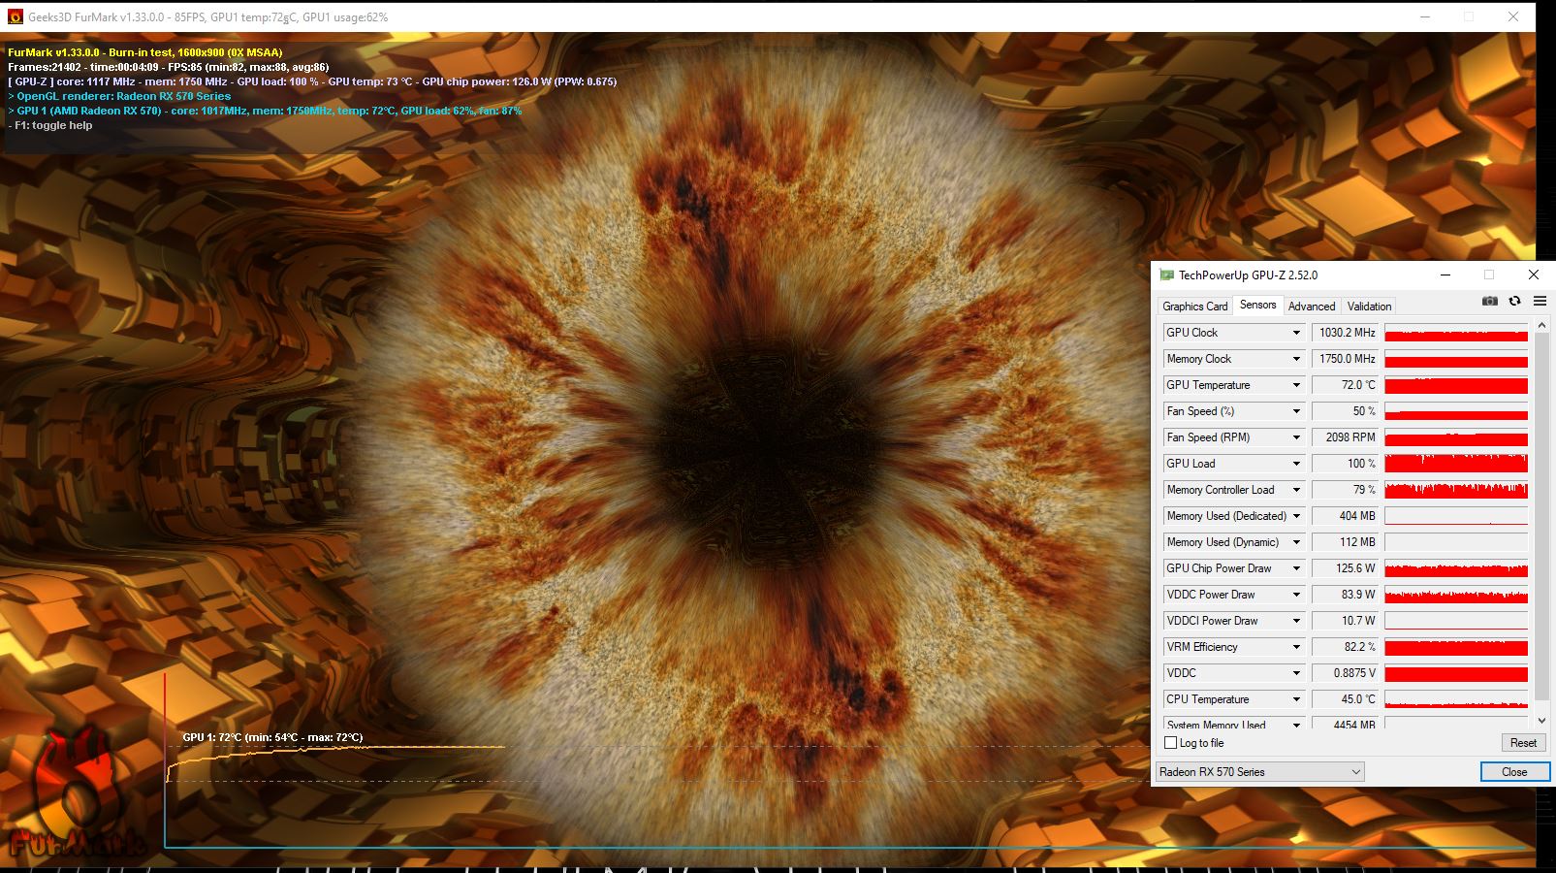The image size is (1556, 873).
Task: Click the GPU-Z app icon in title bar
Action: pos(1167,275)
